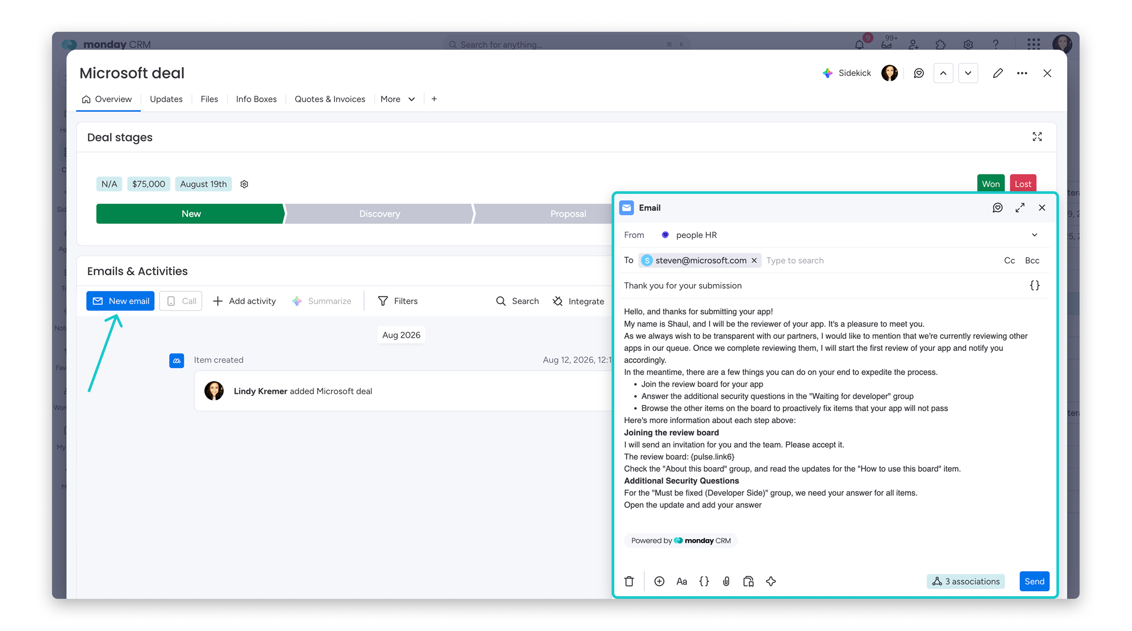Add Bcc recipients
This screenshot has width=1132, height=631.
(x=1032, y=260)
